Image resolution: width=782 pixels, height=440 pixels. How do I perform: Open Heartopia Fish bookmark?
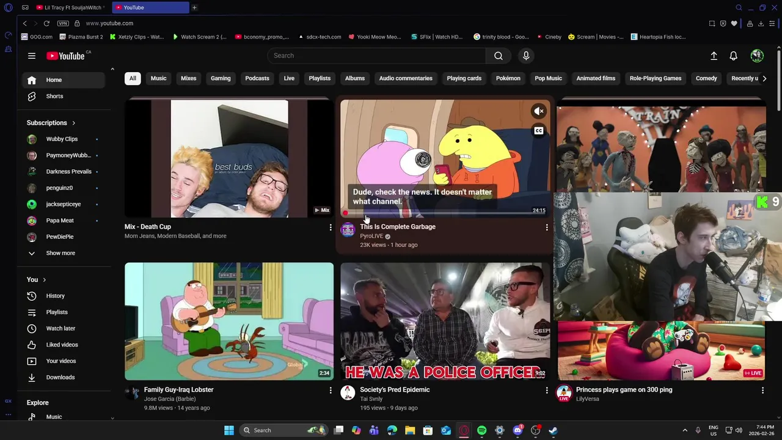(x=659, y=37)
